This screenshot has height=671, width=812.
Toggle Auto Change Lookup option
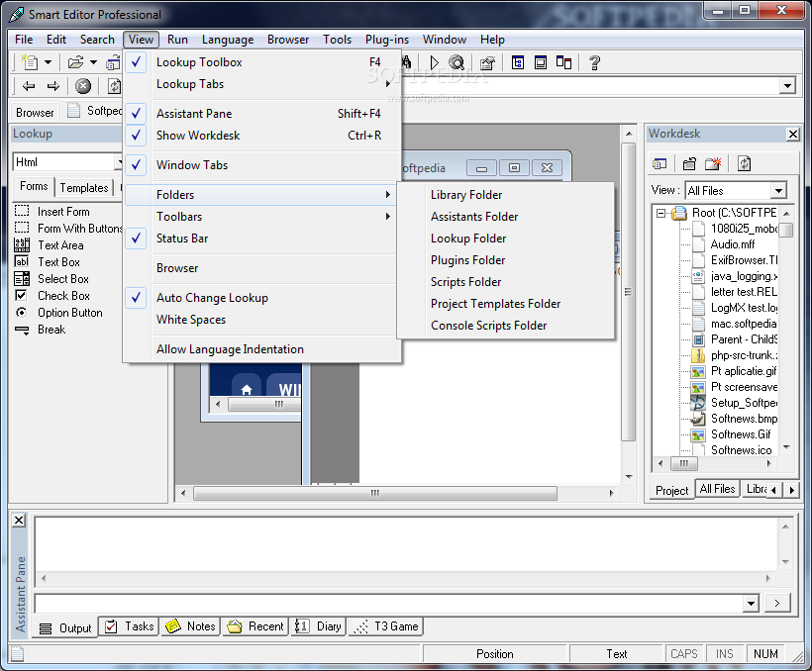coord(262,298)
